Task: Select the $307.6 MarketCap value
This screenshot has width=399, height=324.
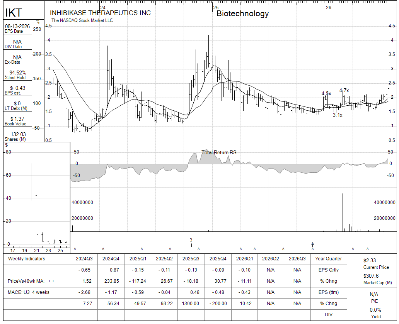Action: (371, 276)
